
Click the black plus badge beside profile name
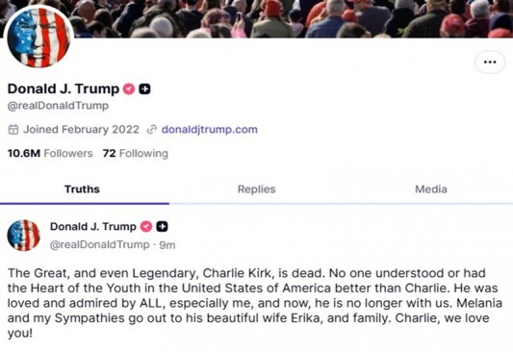[x=144, y=88]
